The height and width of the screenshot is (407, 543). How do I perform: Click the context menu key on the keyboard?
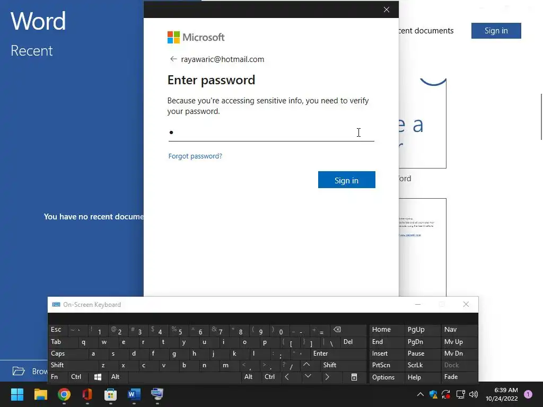(354, 377)
